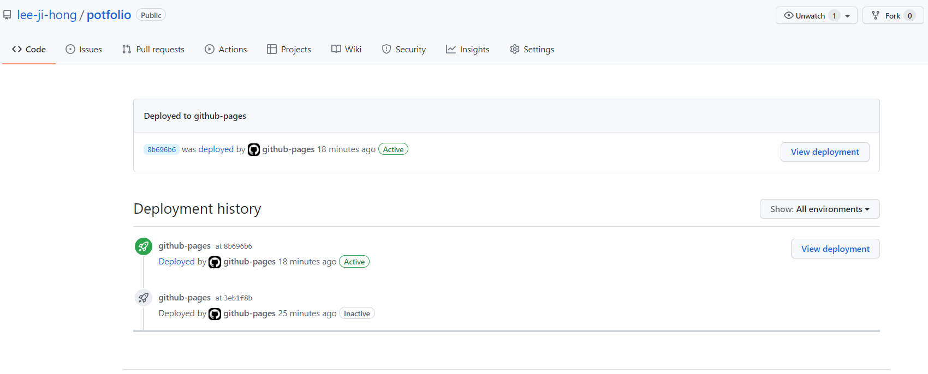Click 'at 8b696b6' commit in history
928x374 pixels.
pyautogui.click(x=234, y=246)
